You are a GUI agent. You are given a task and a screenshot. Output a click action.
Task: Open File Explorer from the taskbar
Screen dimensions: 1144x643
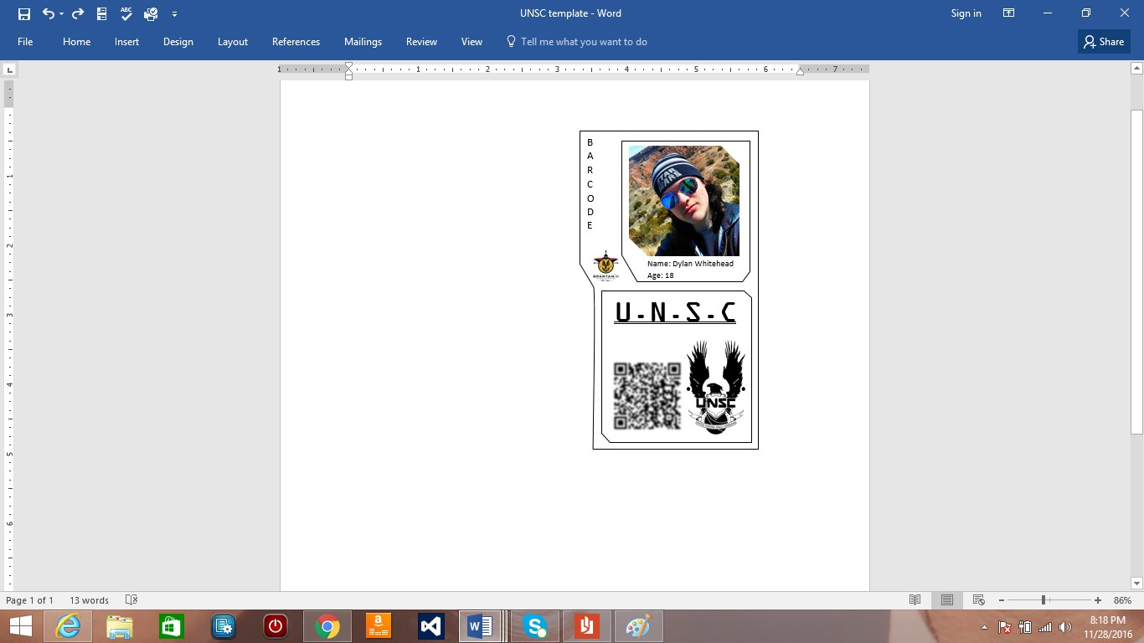pyautogui.click(x=120, y=626)
